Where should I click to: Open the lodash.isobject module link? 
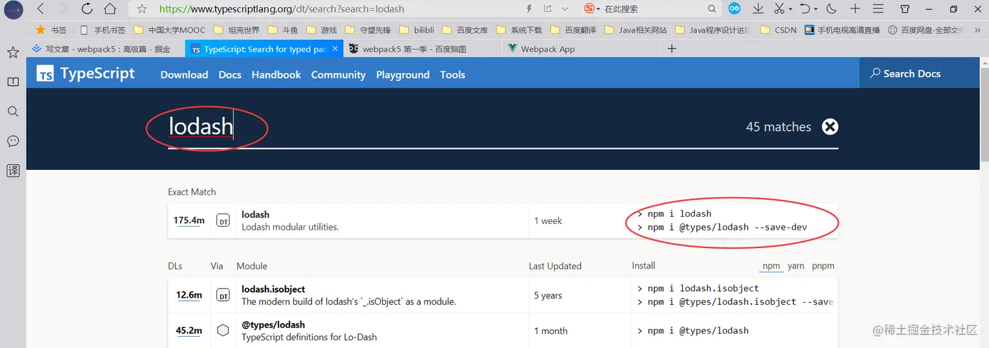point(273,289)
